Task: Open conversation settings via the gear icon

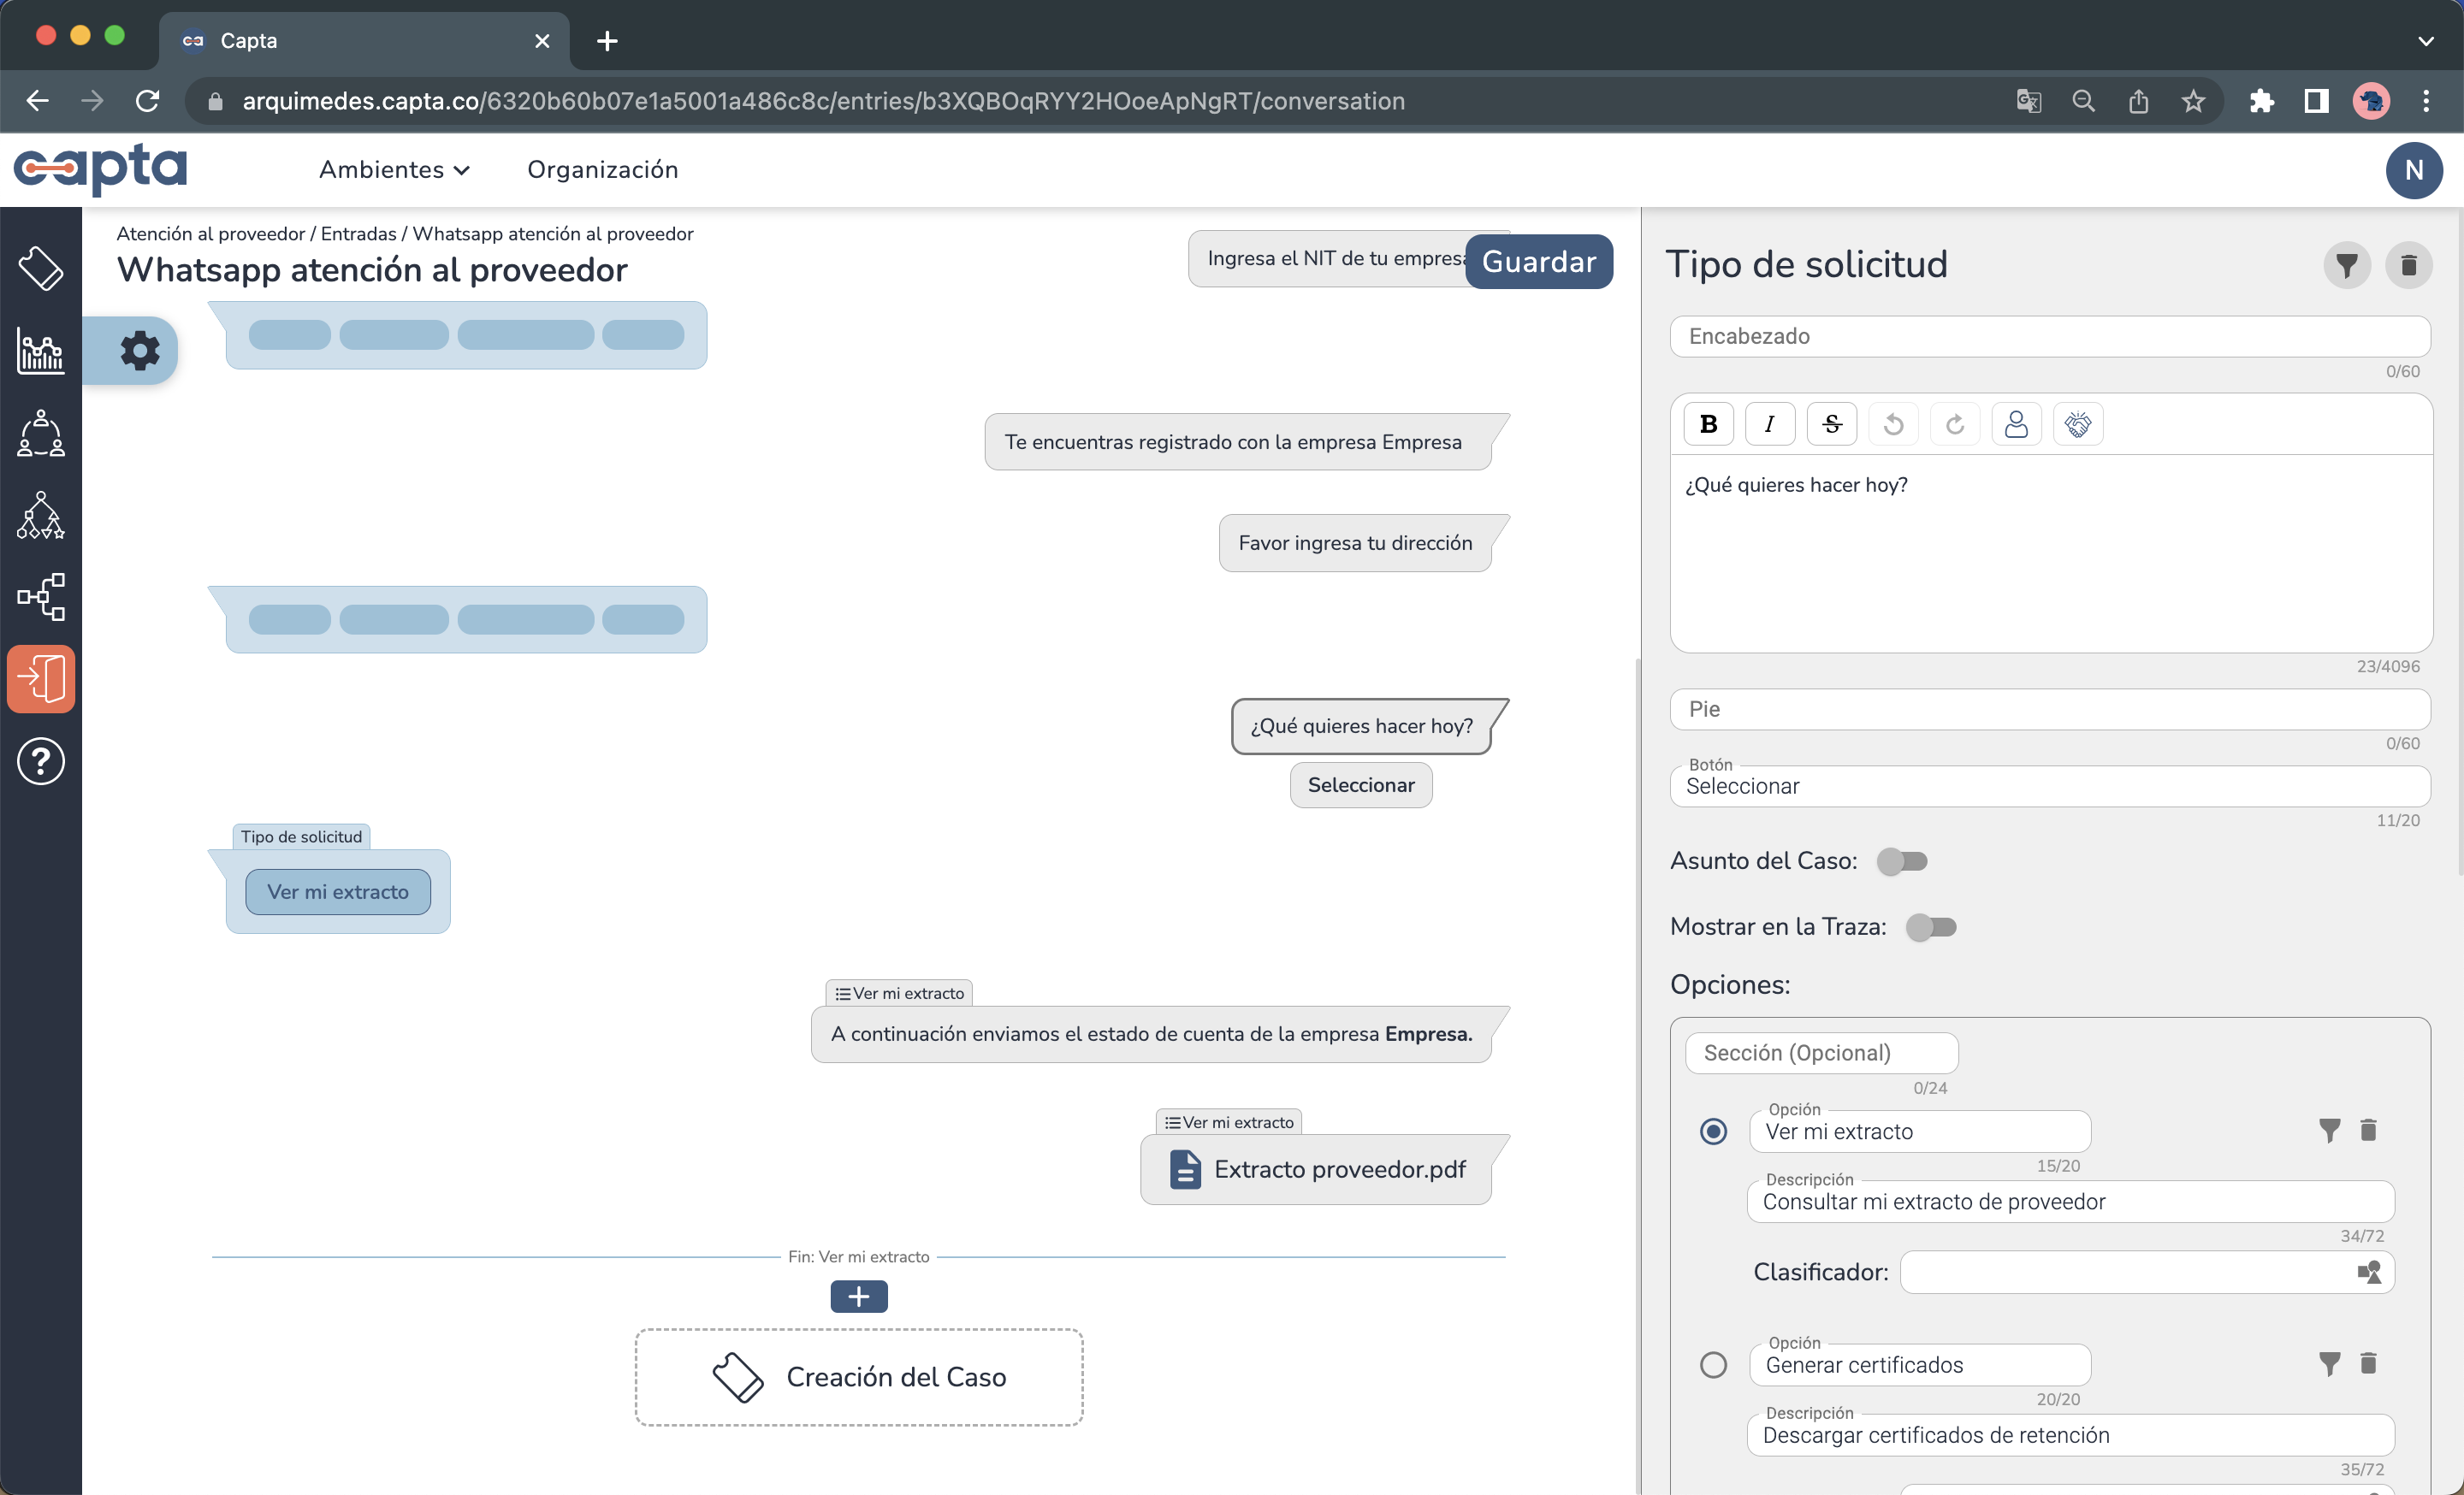Action: (x=139, y=350)
